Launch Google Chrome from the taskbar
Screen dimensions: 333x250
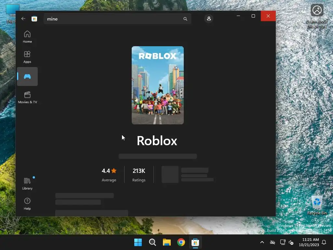pos(181,242)
